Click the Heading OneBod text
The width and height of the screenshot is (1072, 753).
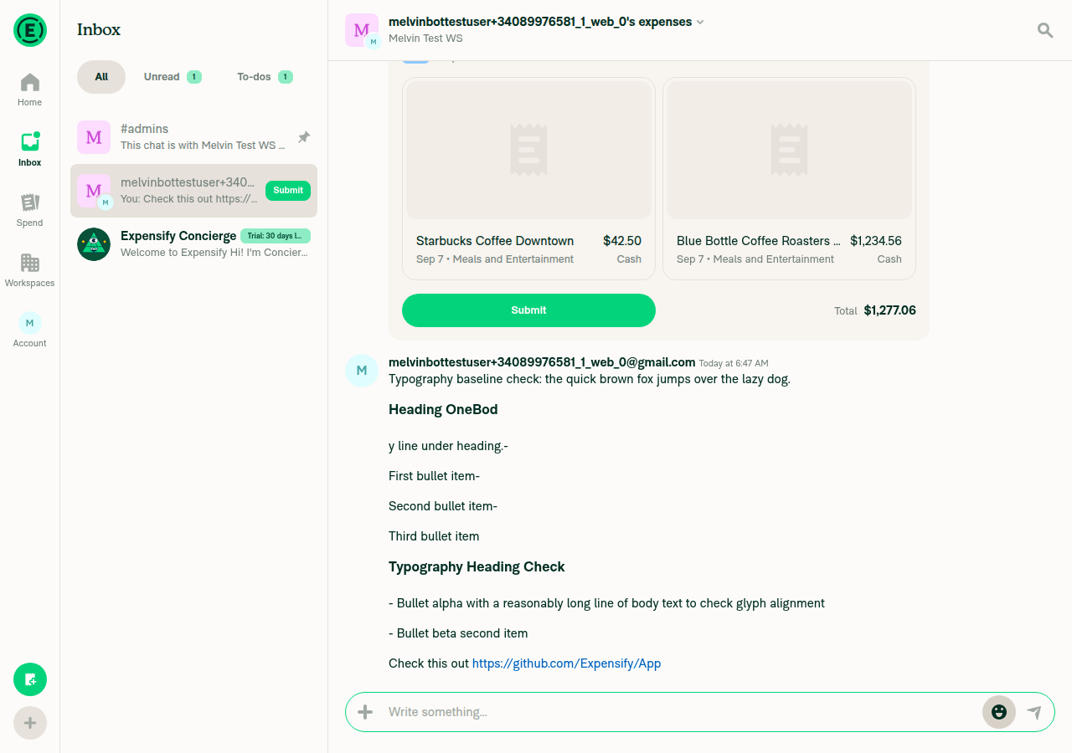tap(443, 410)
